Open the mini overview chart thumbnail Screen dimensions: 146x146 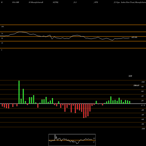[72, 140]
